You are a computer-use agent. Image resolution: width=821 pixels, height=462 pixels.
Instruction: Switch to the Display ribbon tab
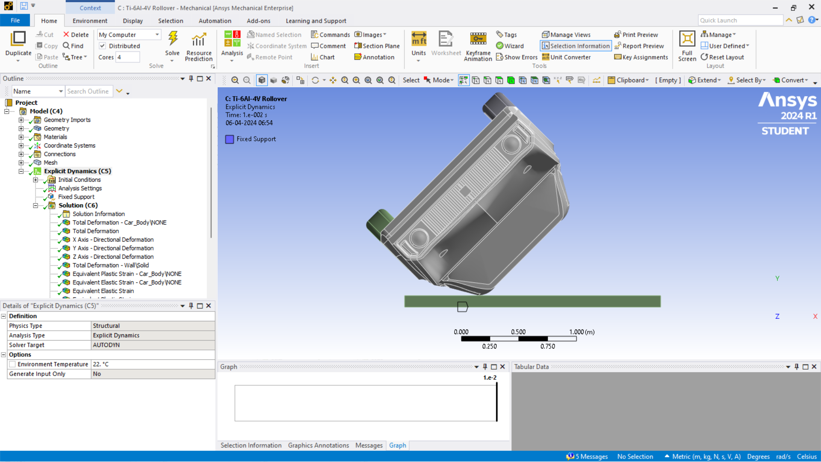133,21
